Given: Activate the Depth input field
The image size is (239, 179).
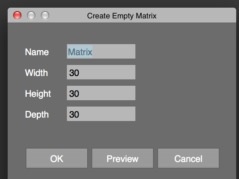Looking at the screenshot, I should tap(101, 114).
